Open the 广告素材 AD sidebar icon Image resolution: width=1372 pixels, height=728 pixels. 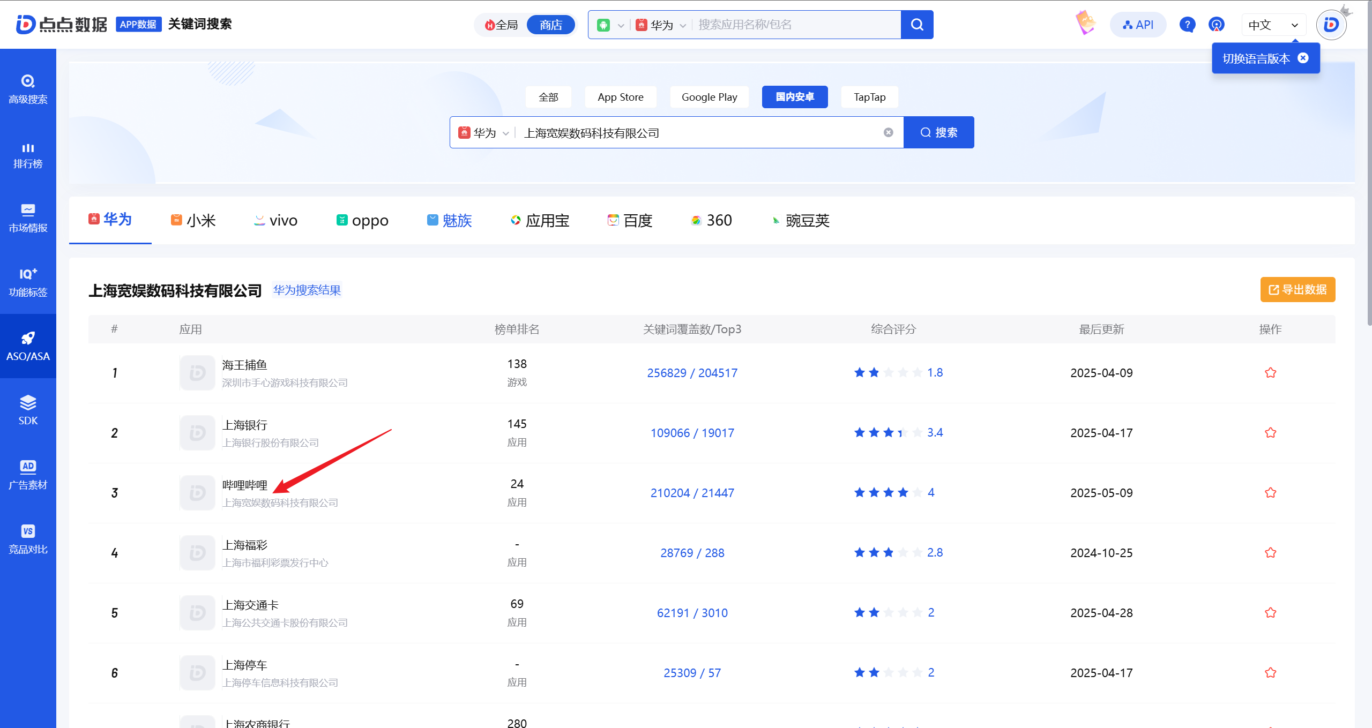(28, 467)
